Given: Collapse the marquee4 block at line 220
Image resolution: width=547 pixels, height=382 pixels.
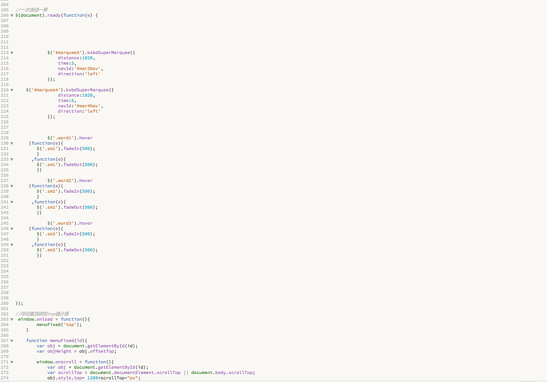Looking at the screenshot, I should (x=12, y=90).
